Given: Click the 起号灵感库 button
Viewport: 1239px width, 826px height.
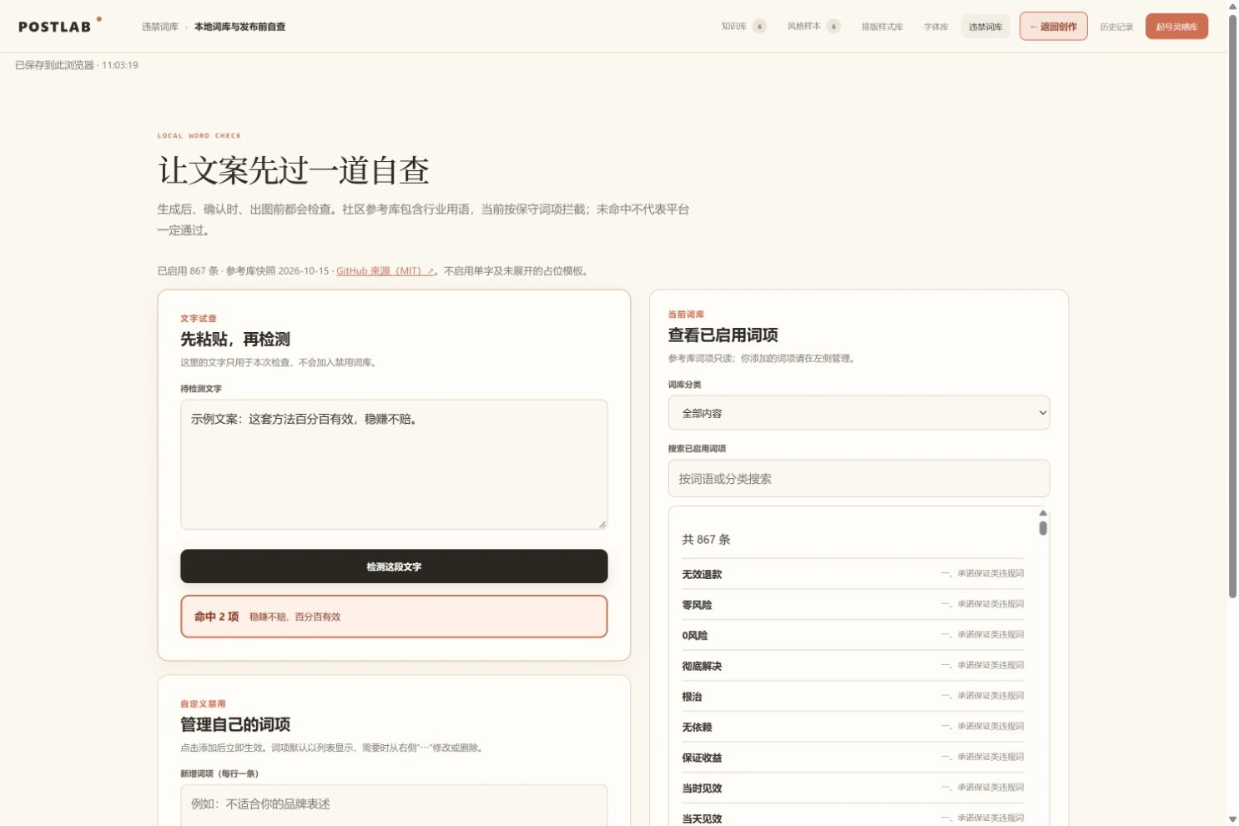Looking at the screenshot, I should [1176, 27].
